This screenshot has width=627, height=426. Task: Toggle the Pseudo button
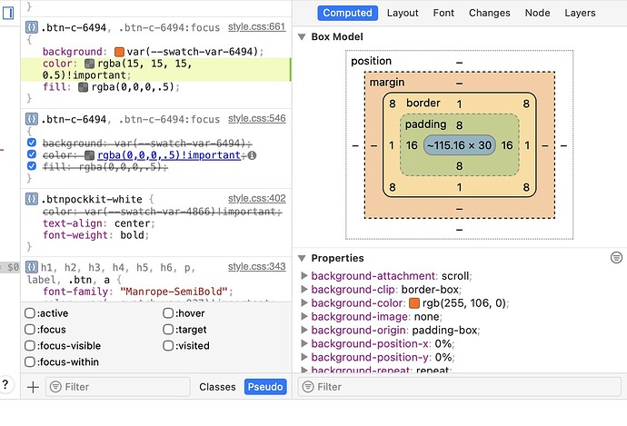265,387
